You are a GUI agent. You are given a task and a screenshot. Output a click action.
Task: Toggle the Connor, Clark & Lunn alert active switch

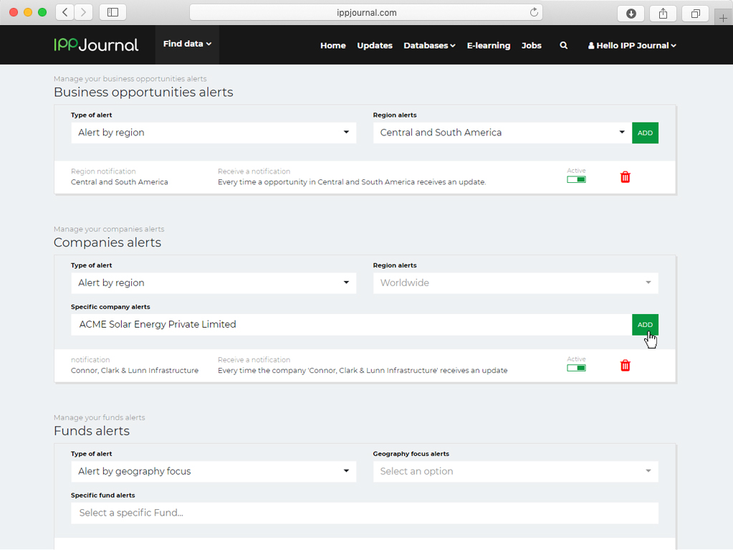click(576, 368)
